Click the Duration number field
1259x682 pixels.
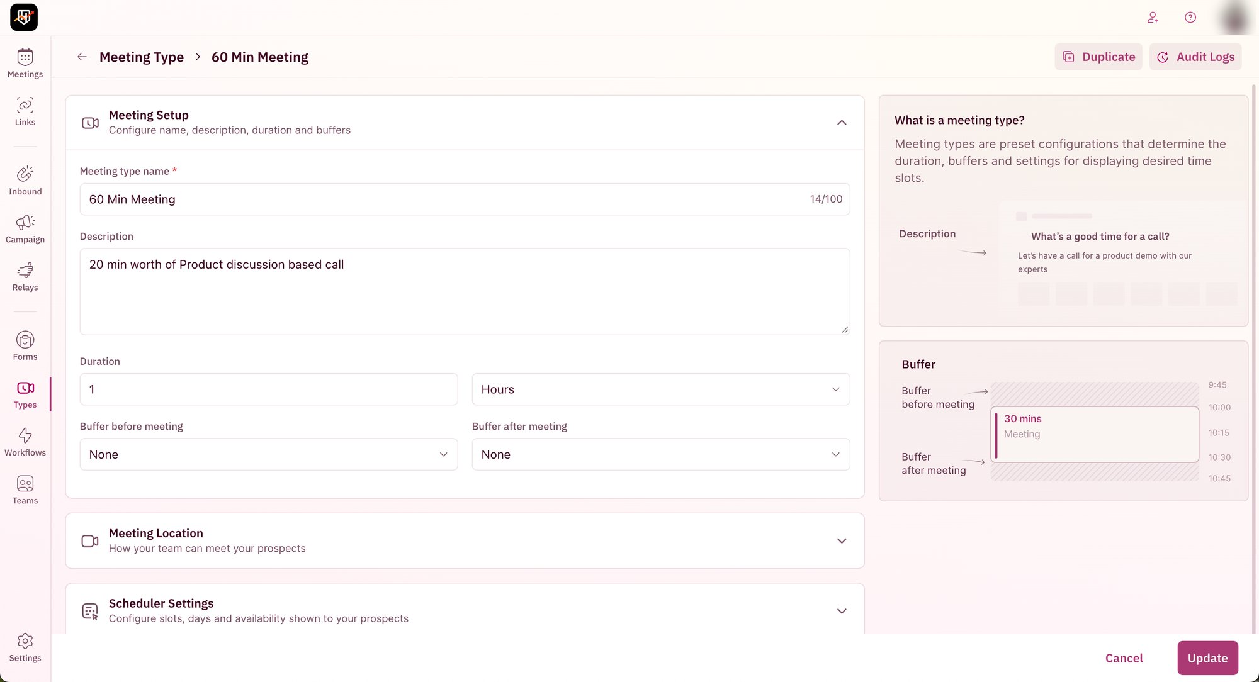pyautogui.click(x=269, y=389)
